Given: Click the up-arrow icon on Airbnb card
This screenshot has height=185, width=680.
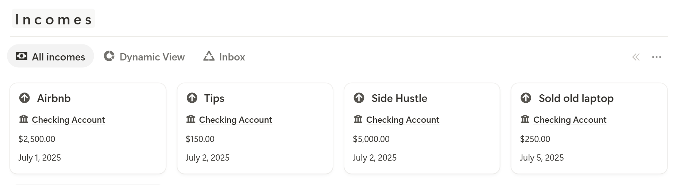Looking at the screenshot, I should click(24, 98).
